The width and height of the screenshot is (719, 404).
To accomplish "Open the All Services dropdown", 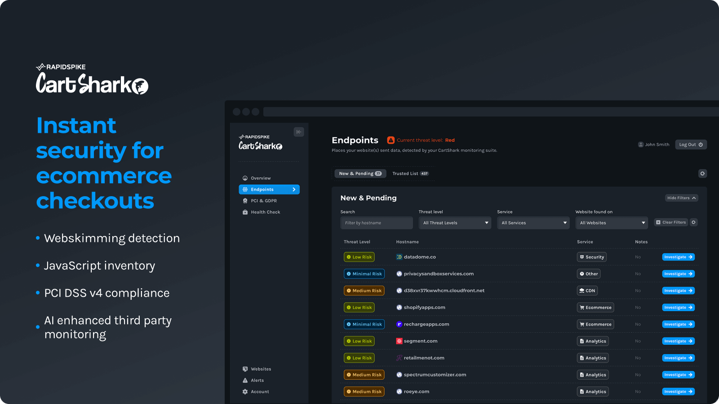I will point(533,223).
